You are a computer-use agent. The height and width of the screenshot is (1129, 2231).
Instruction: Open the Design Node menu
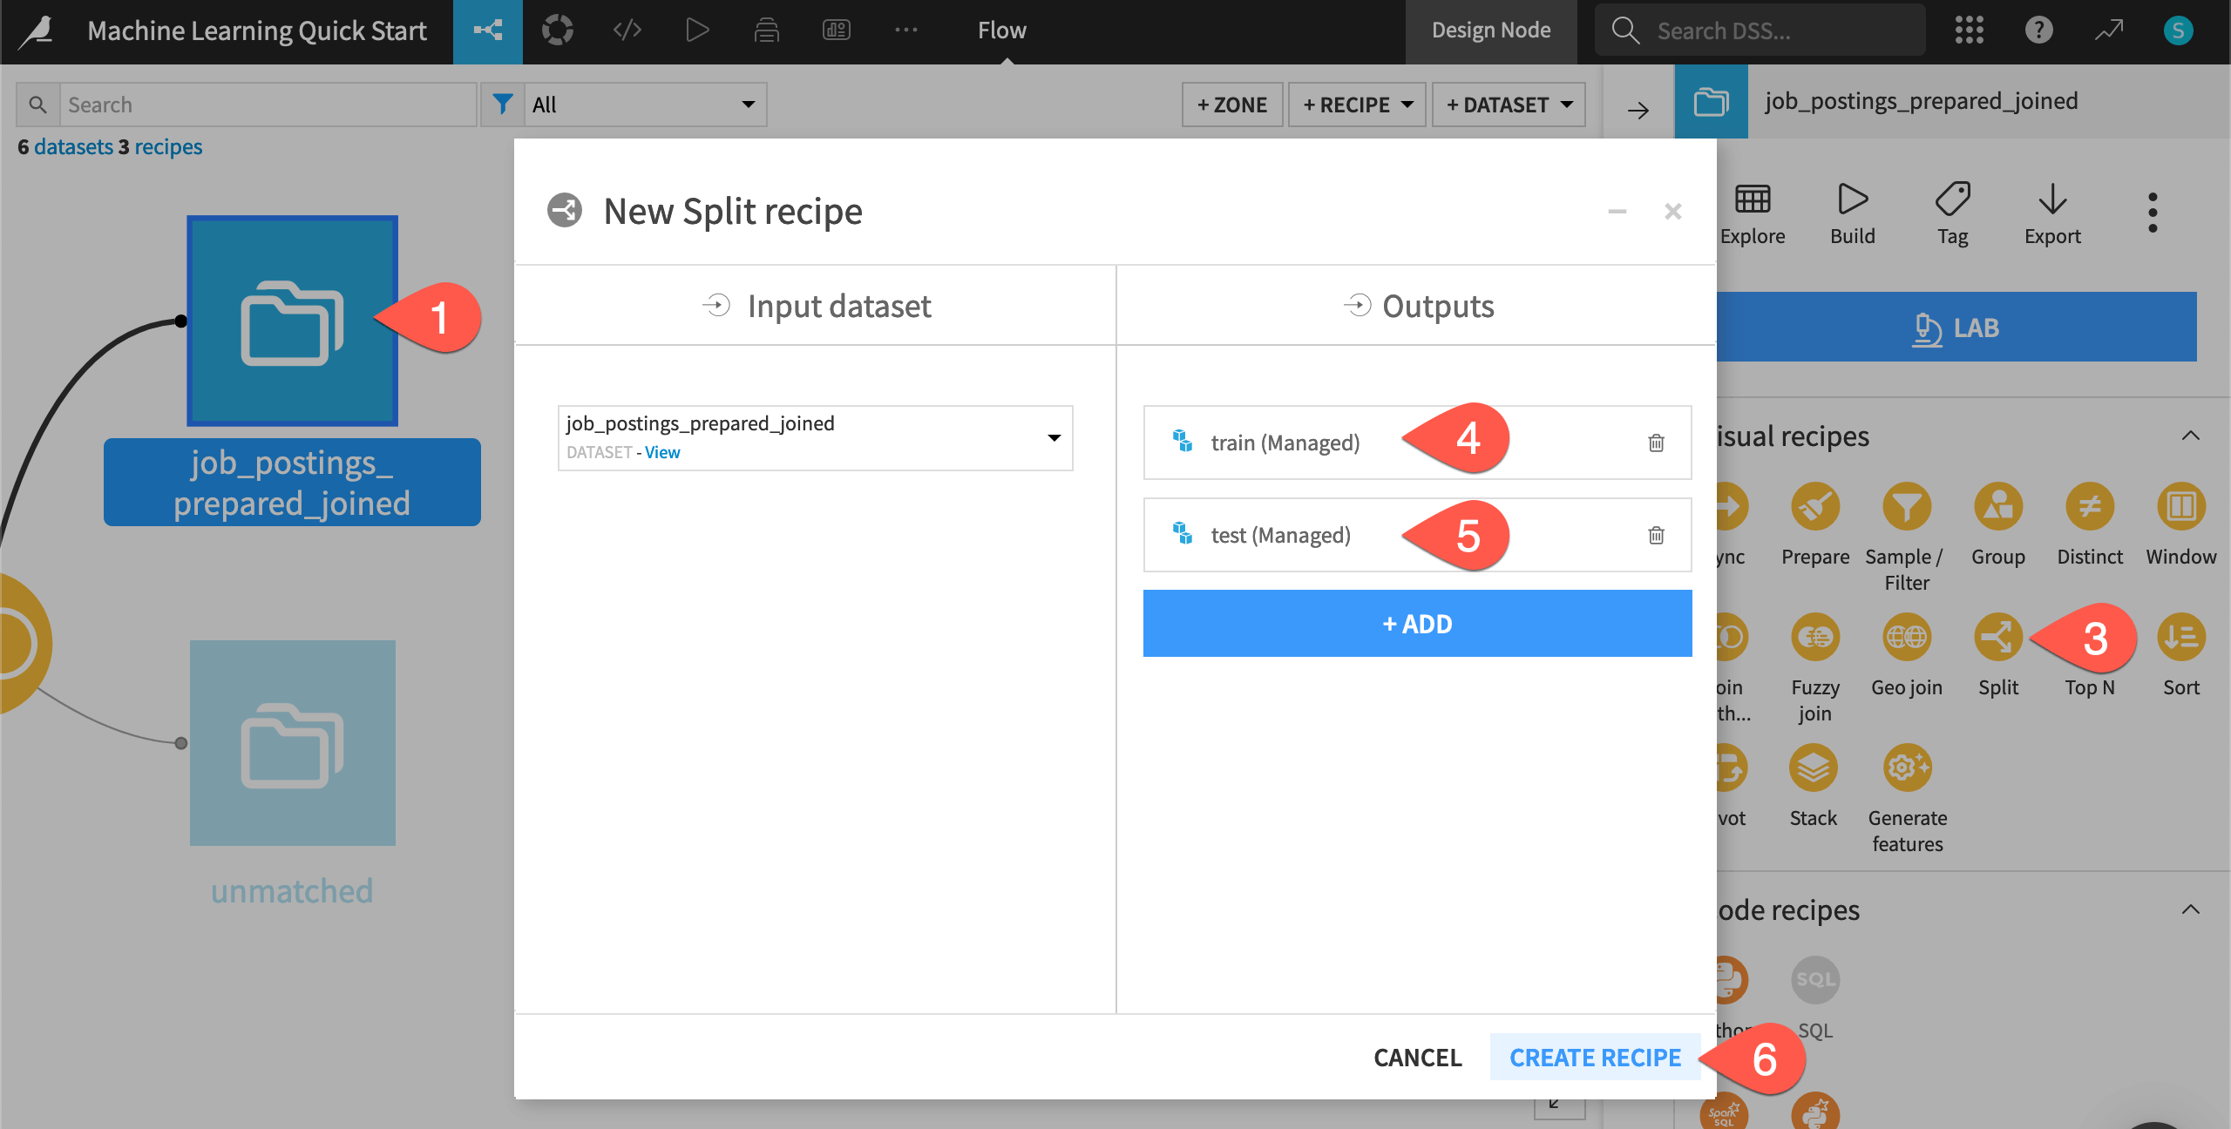[x=1491, y=30]
